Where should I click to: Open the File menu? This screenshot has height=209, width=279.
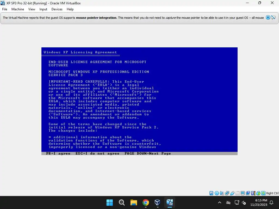click(x=5, y=9)
